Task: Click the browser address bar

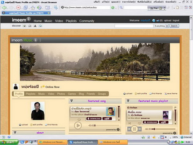Action: tap(85, 7)
